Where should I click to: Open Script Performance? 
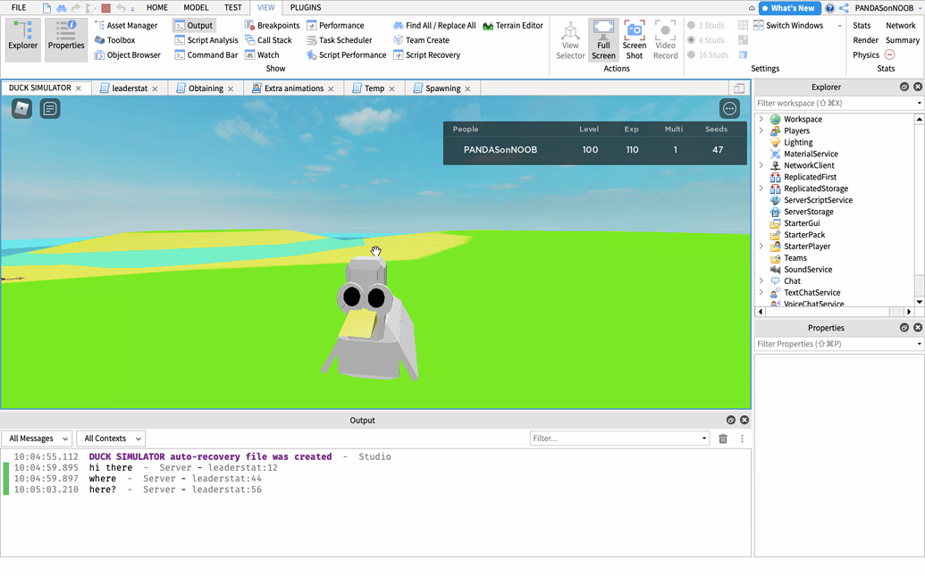[x=346, y=54]
